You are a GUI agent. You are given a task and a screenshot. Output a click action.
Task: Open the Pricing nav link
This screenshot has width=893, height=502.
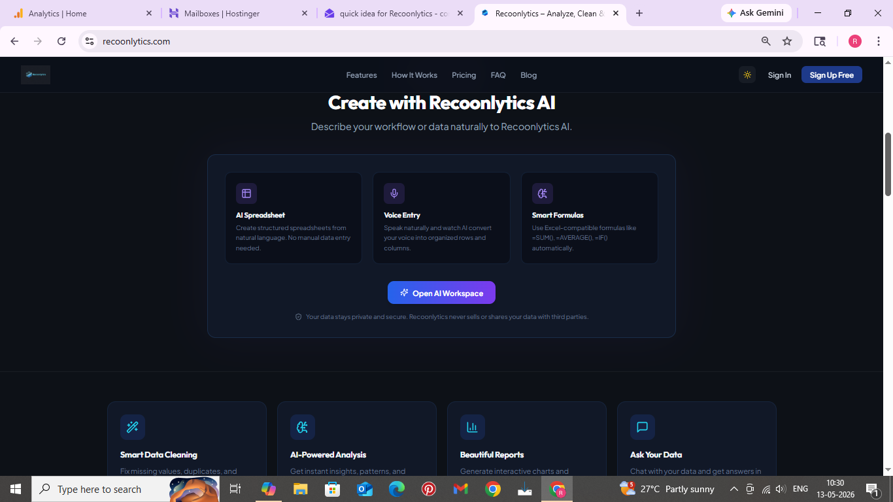tap(464, 75)
